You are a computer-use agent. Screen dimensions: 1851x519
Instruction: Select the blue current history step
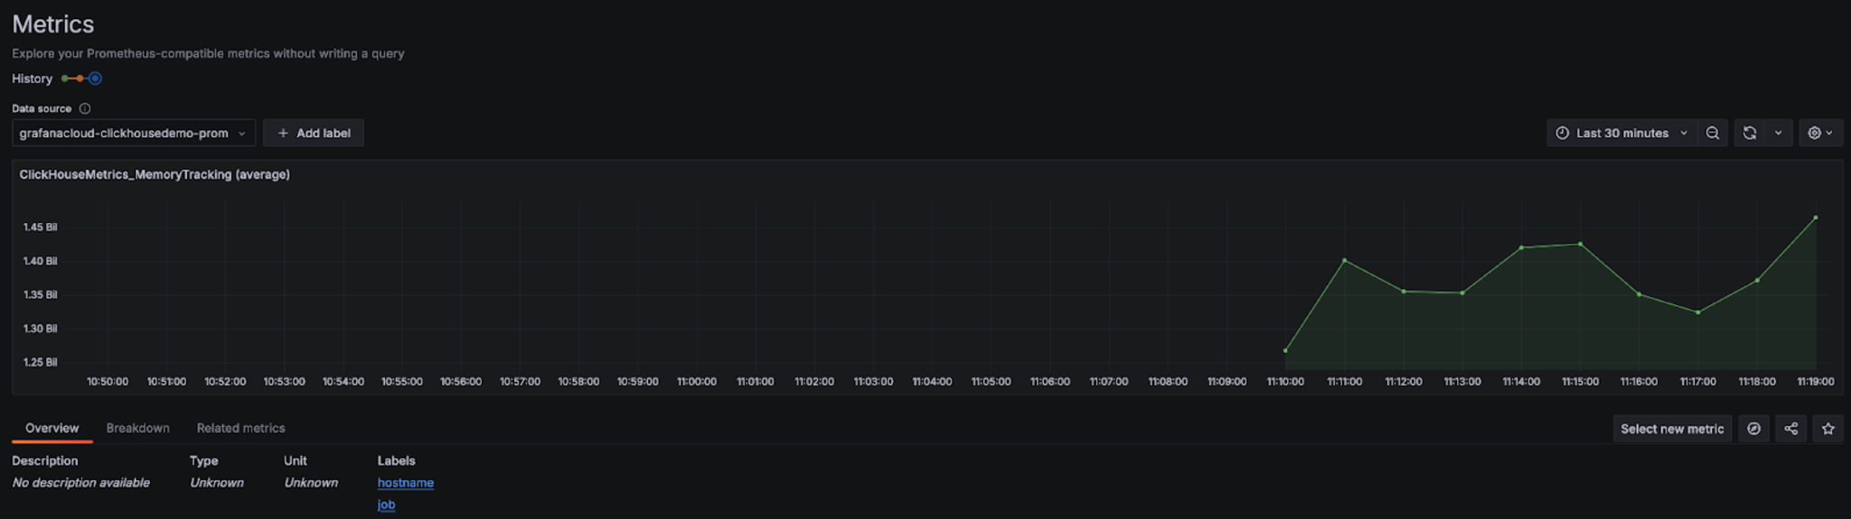(95, 79)
